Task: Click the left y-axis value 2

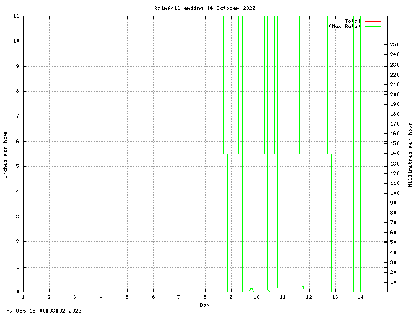Action: click(x=18, y=241)
